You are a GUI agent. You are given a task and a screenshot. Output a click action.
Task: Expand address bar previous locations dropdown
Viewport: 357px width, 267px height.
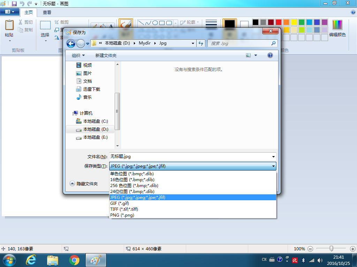(x=193, y=43)
